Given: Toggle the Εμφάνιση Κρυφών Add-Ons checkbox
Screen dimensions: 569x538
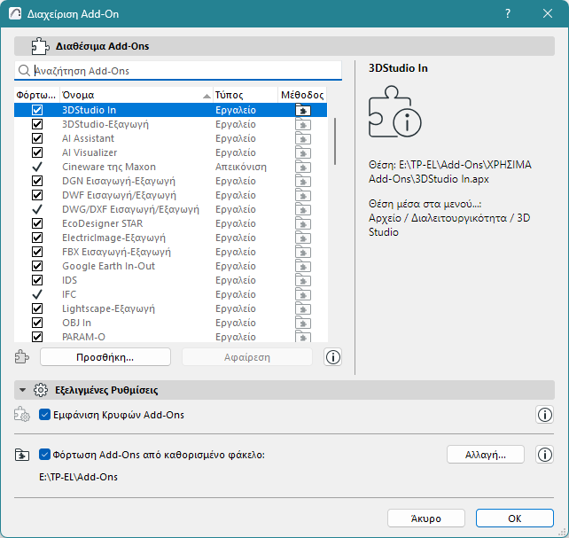Looking at the screenshot, I should pos(46,415).
